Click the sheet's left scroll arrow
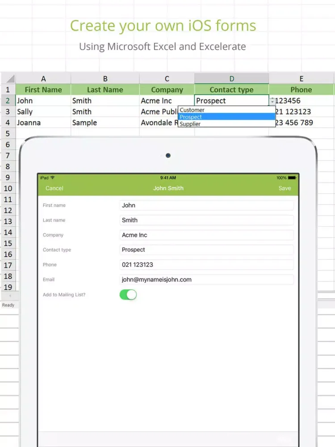Screen dimensions: 335x447 click(9, 296)
